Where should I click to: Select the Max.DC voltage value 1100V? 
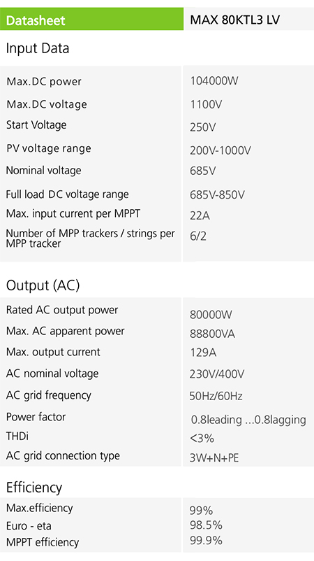click(206, 104)
